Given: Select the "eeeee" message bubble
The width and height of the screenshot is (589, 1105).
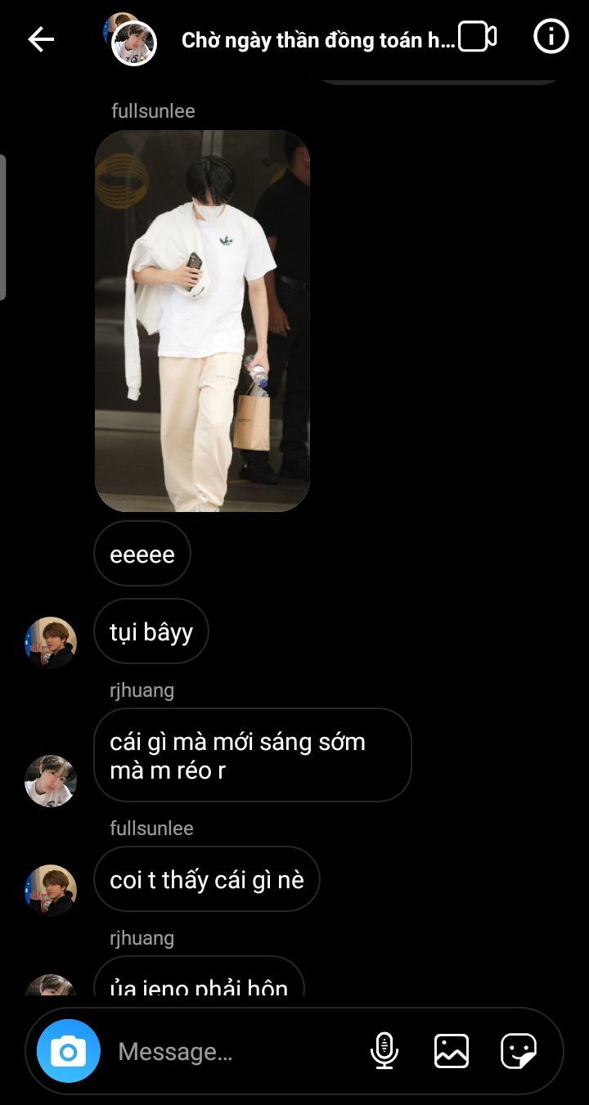Looking at the screenshot, I should click(142, 554).
